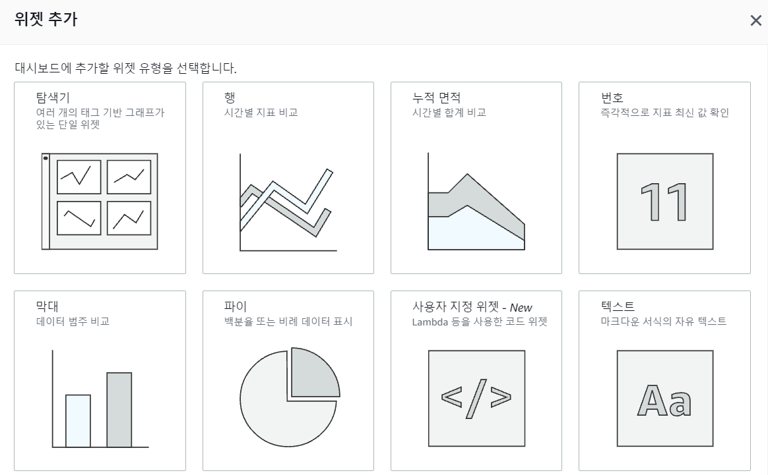Select the text widget 'Aa' icon
The image size is (768, 475).
pyautogui.click(x=664, y=398)
